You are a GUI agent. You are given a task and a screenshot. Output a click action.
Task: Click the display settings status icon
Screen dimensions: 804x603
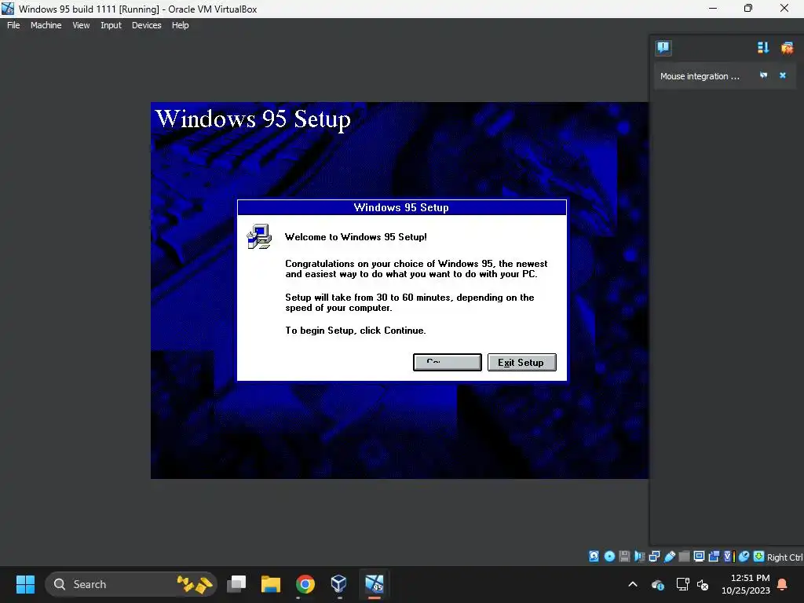(x=699, y=557)
